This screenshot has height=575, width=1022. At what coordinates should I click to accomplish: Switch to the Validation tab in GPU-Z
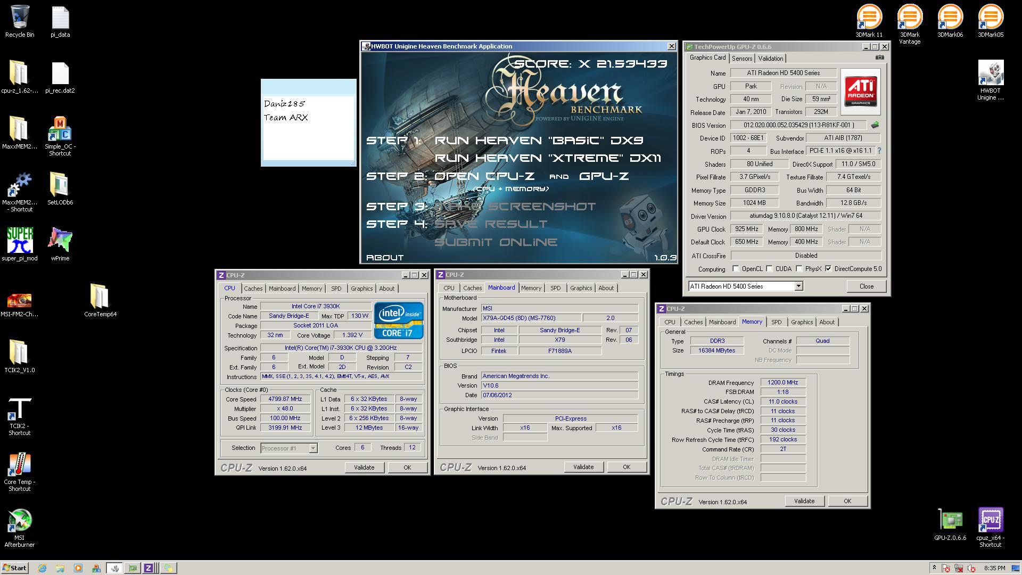click(770, 59)
